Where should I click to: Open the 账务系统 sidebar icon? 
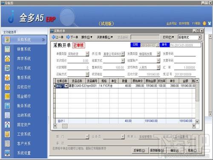coord(7,106)
